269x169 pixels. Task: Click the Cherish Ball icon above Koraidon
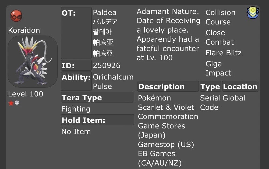[x=16, y=16]
